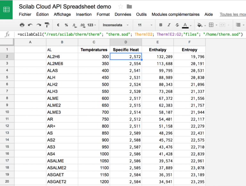Format cell as percent
Viewport: 246px width, 186px height.
point(66,25)
